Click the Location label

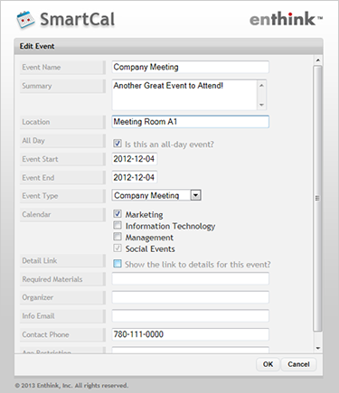click(36, 122)
